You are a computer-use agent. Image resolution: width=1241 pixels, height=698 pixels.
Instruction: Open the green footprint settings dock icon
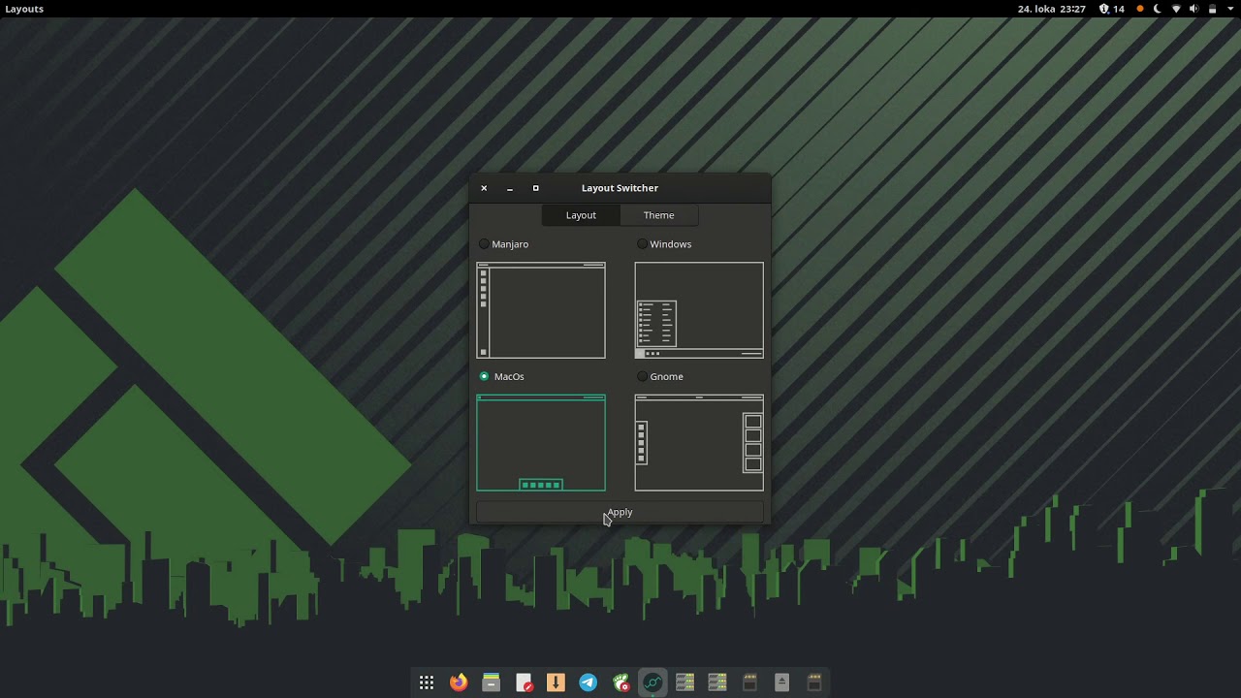(620, 682)
